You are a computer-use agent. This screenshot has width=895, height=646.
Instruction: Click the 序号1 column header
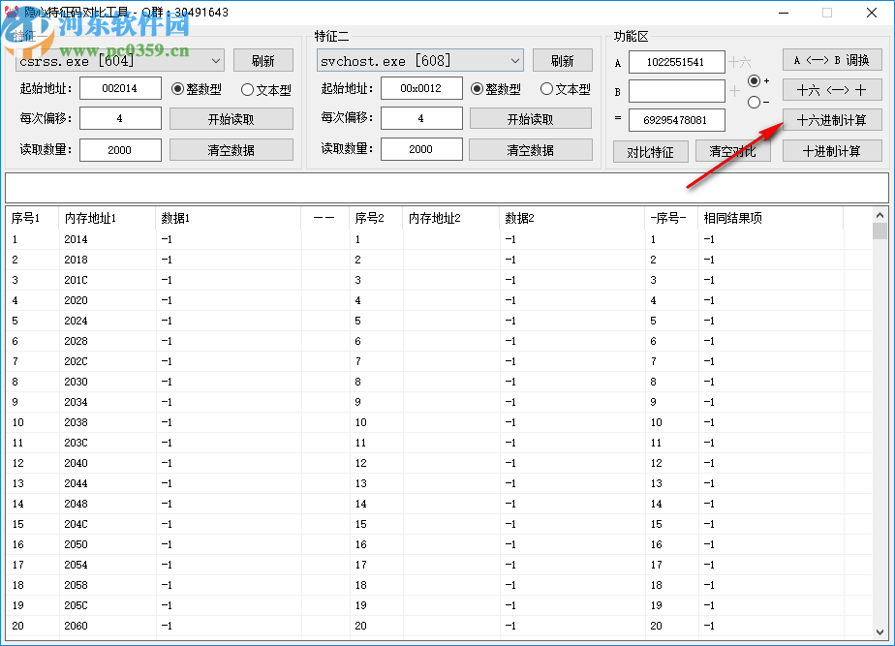pyautogui.click(x=33, y=218)
